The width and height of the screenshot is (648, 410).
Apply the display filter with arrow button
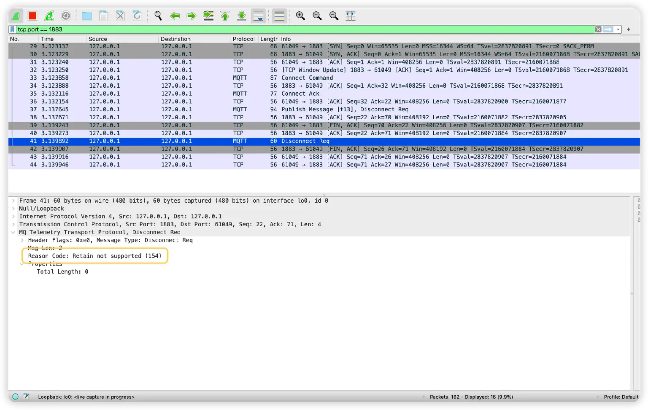coord(607,29)
